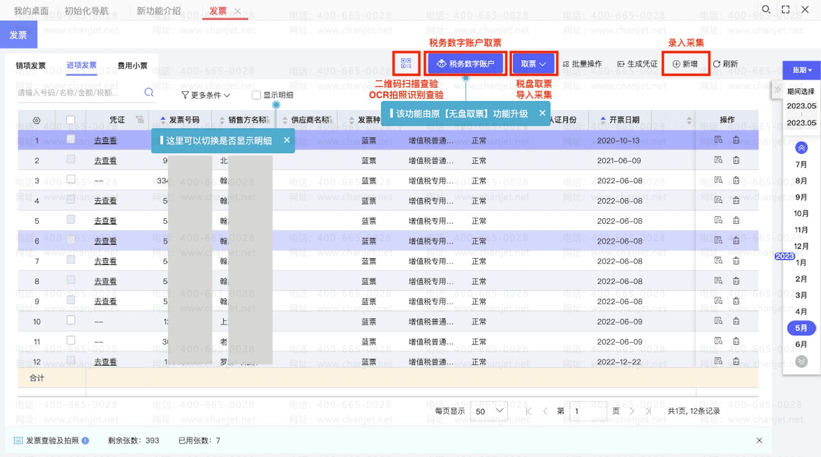Click the 去查看 link in row 2

pyautogui.click(x=105, y=161)
